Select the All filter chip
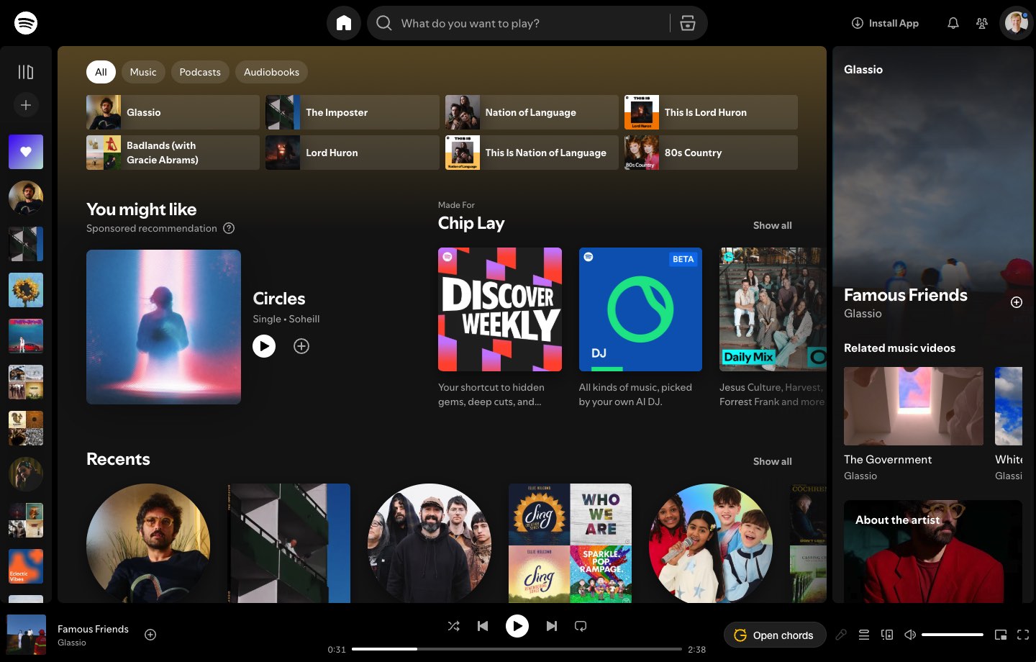 click(101, 72)
